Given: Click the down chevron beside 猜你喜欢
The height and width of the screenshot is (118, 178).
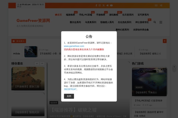Looking at the screenshot, I should click(x=37, y=63).
